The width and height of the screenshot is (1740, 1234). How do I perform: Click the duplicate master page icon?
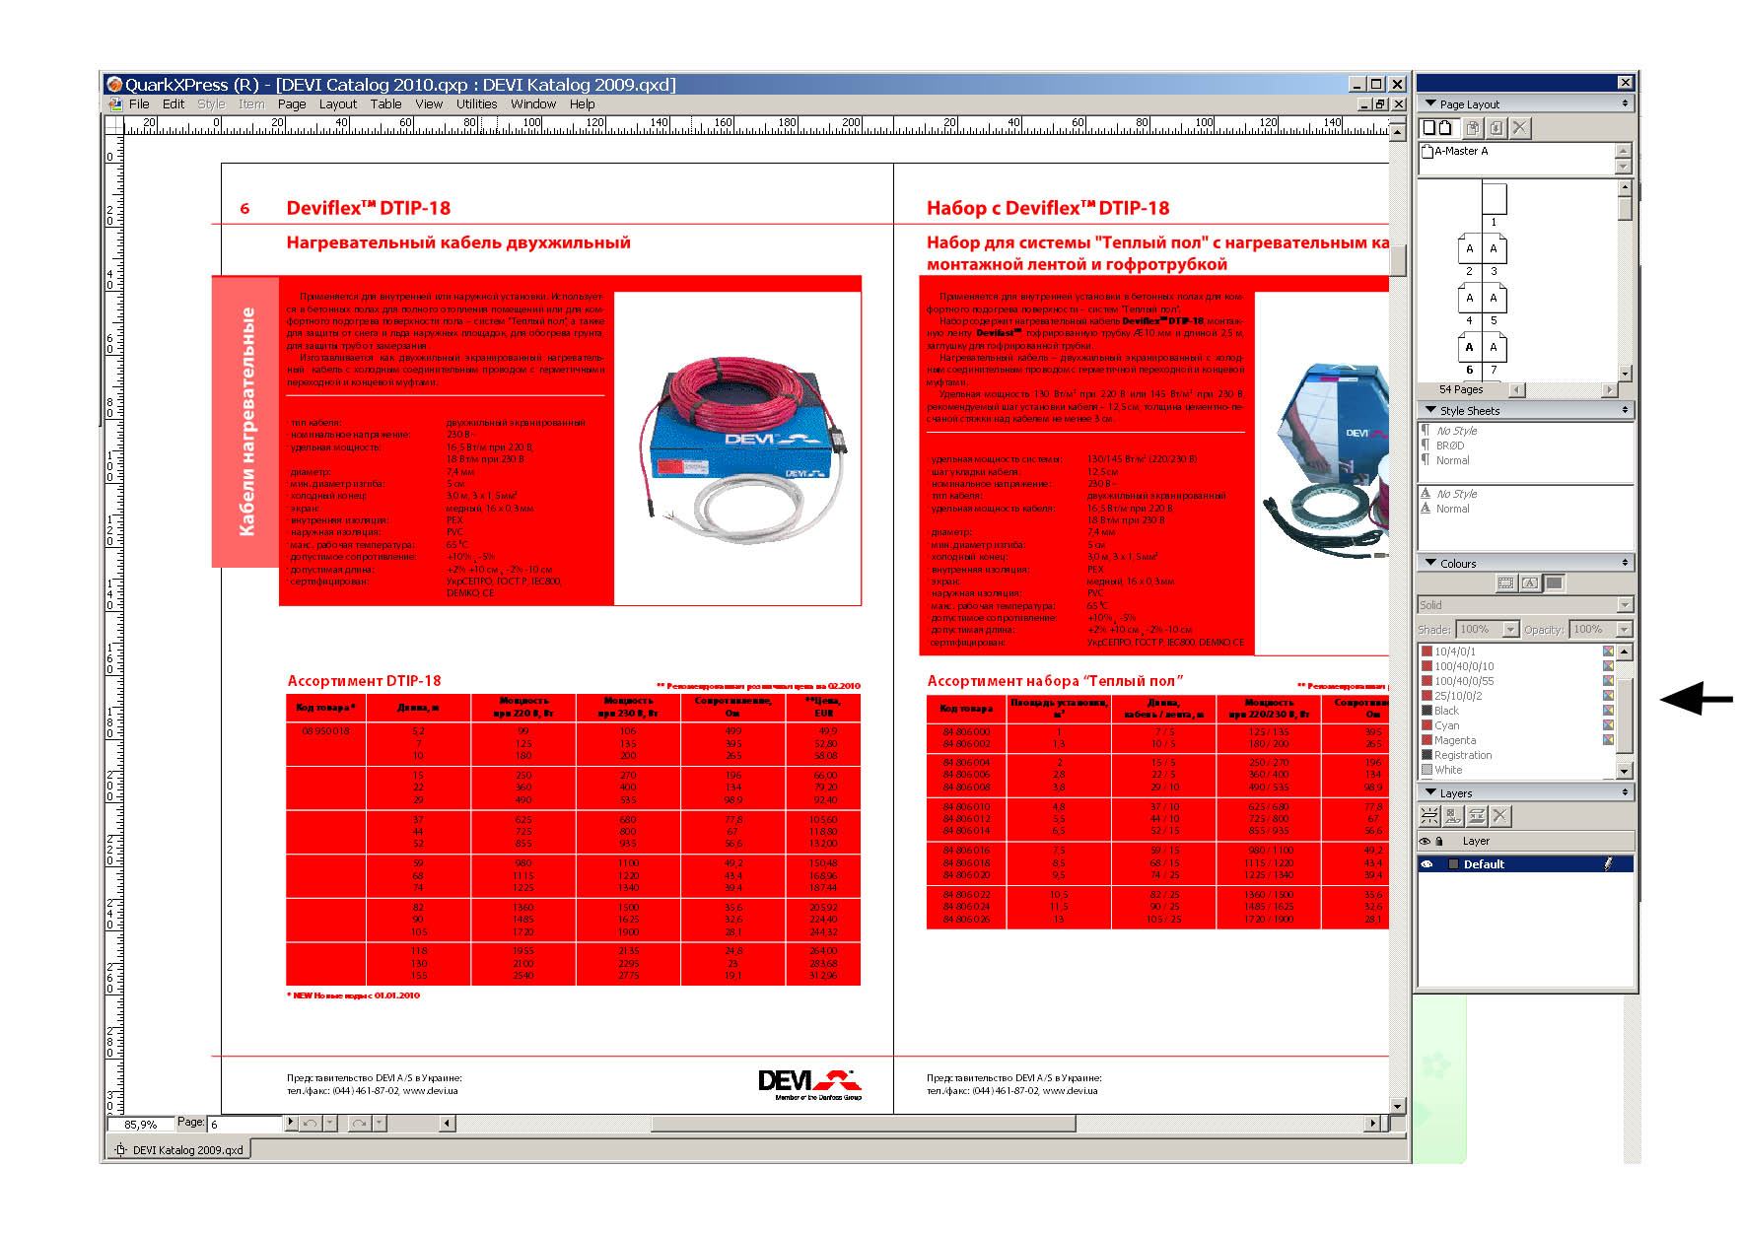1473,127
